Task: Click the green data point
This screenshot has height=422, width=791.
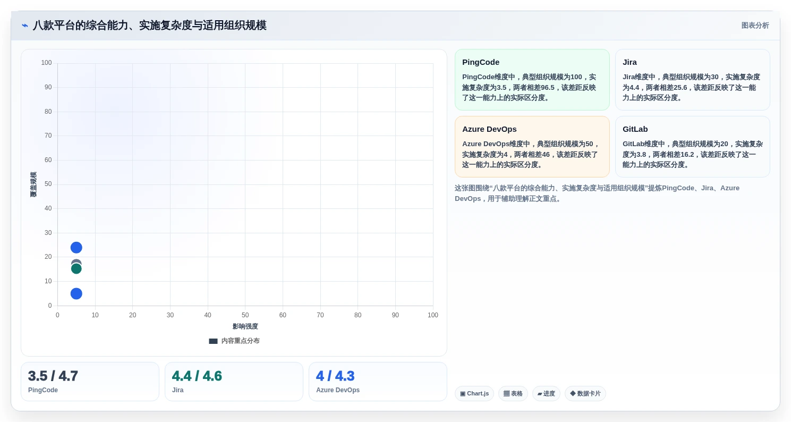Action: (x=76, y=268)
